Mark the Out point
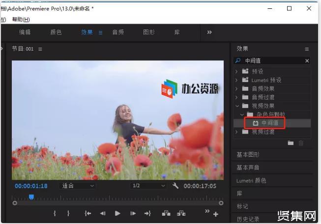The image size is (321, 224). coord(68,213)
